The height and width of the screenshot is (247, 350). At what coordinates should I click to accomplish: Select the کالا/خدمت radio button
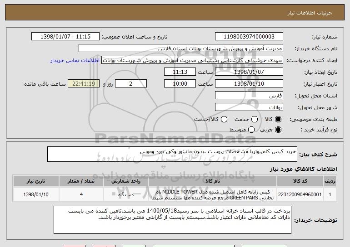[x=224, y=119]
